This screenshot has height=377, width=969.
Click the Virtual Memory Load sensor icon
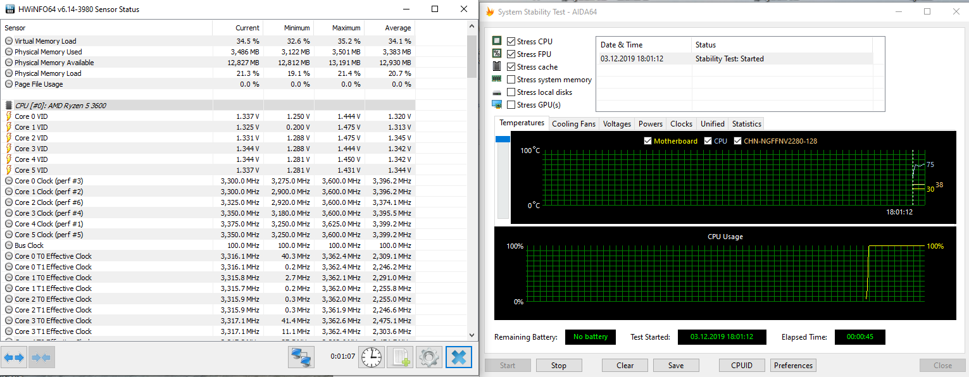[x=9, y=41]
